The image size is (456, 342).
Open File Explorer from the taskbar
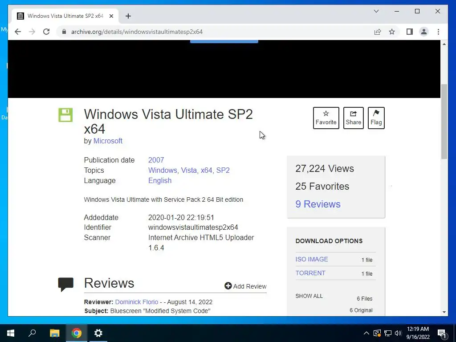tap(54, 333)
